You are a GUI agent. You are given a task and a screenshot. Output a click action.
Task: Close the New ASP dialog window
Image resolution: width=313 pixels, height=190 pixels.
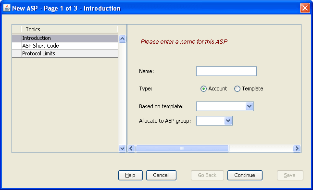click(305, 8)
